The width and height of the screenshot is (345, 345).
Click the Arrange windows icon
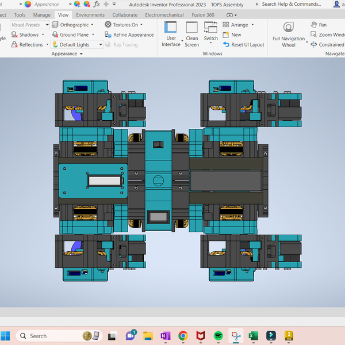pos(226,24)
